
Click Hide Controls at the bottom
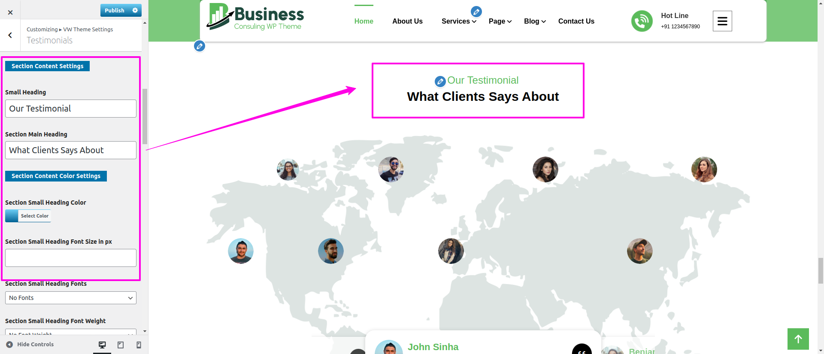[x=30, y=345]
